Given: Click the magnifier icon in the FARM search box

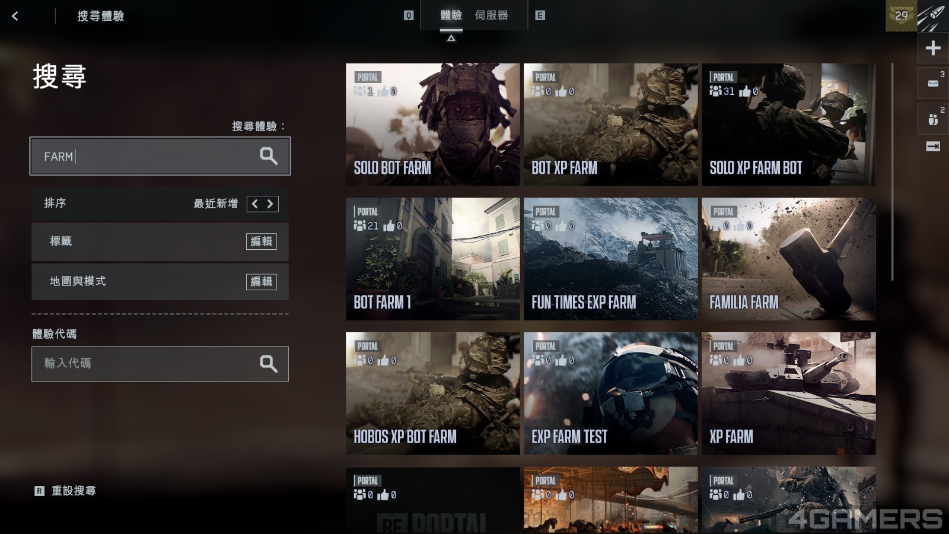Looking at the screenshot, I should pyautogui.click(x=268, y=156).
